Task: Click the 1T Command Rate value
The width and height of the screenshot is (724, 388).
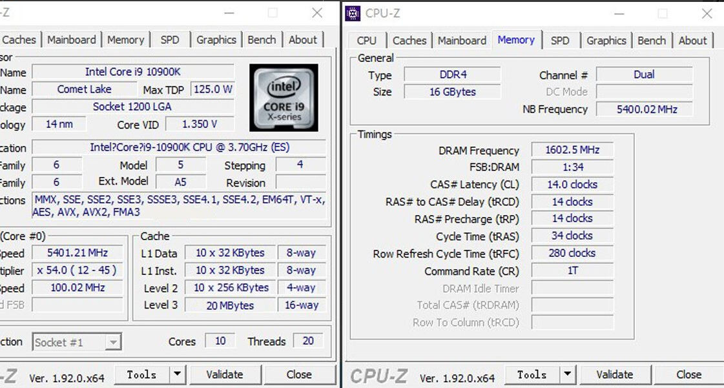Action: 572,271
